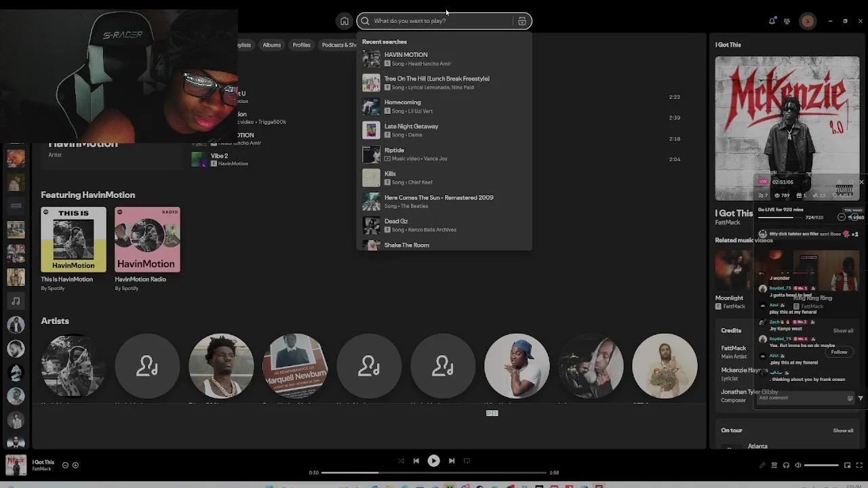
Task: Open the Friend Activity icon
Action: coord(787,21)
